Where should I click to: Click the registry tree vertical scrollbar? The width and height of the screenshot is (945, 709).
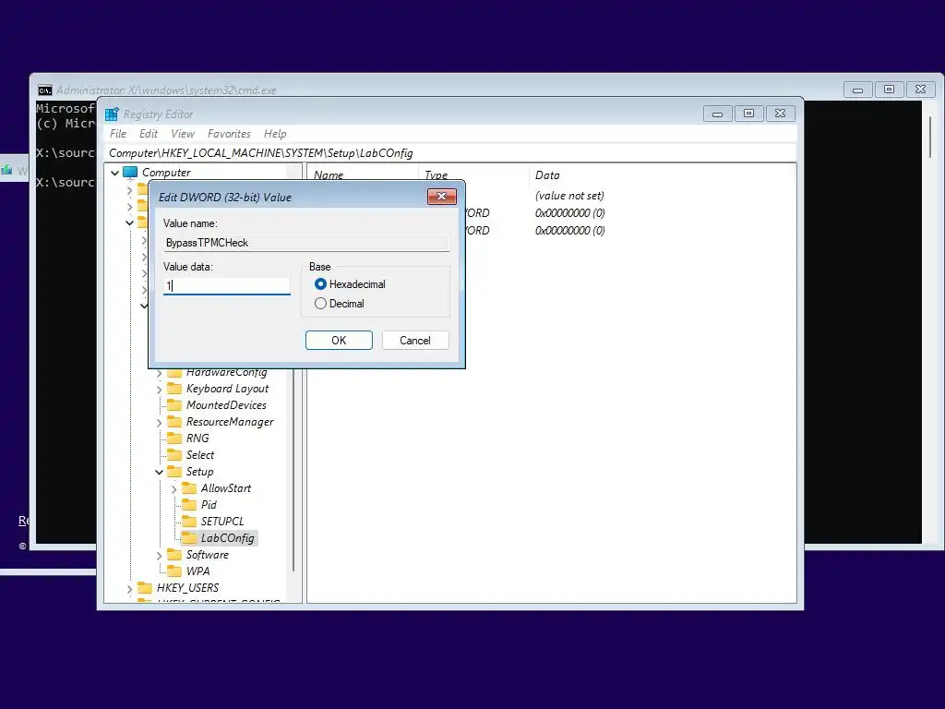(x=294, y=470)
